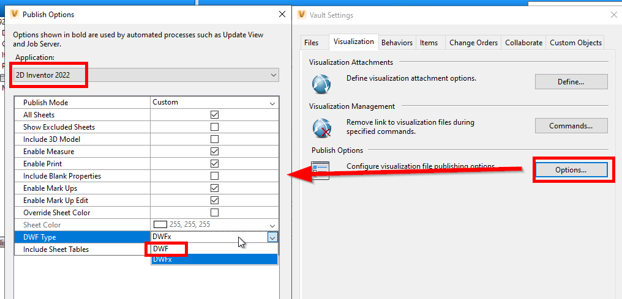Click the Vault logo icon in Publish Options title
The image size is (622, 299).
click(x=15, y=15)
